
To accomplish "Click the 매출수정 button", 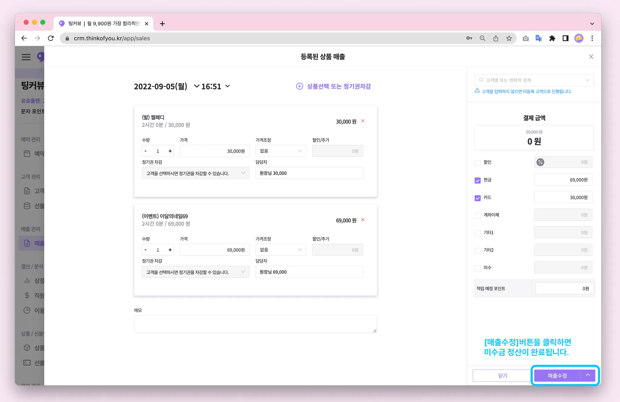I will [557, 375].
